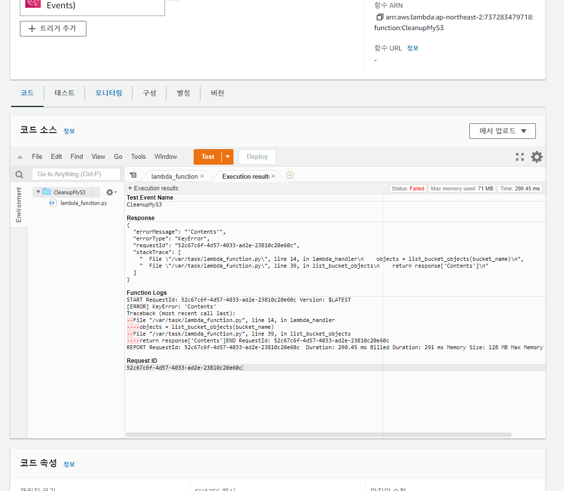Screen dimensions: 564x491
Task: Switch to the 테스트 tab
Action: [65, 93]
